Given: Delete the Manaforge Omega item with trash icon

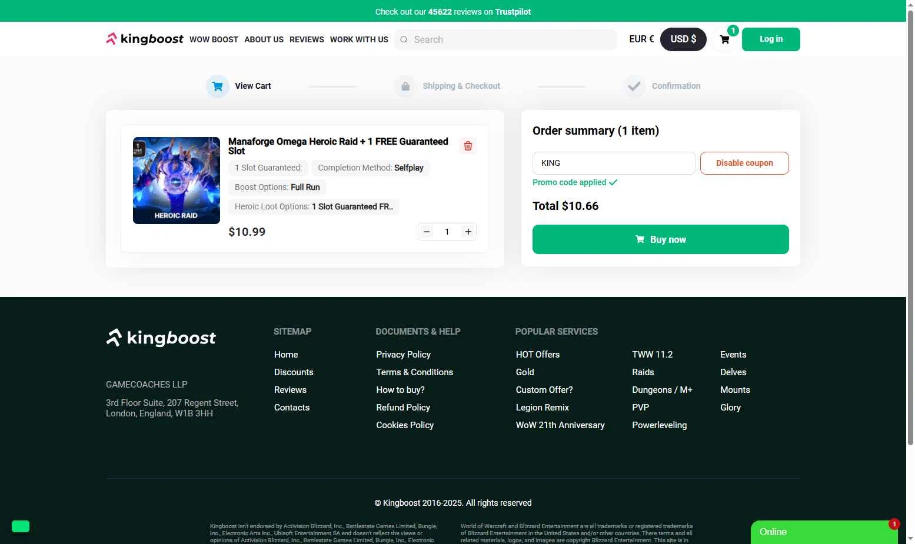Looking at the screenshot, I should click(x=468, y=146).
